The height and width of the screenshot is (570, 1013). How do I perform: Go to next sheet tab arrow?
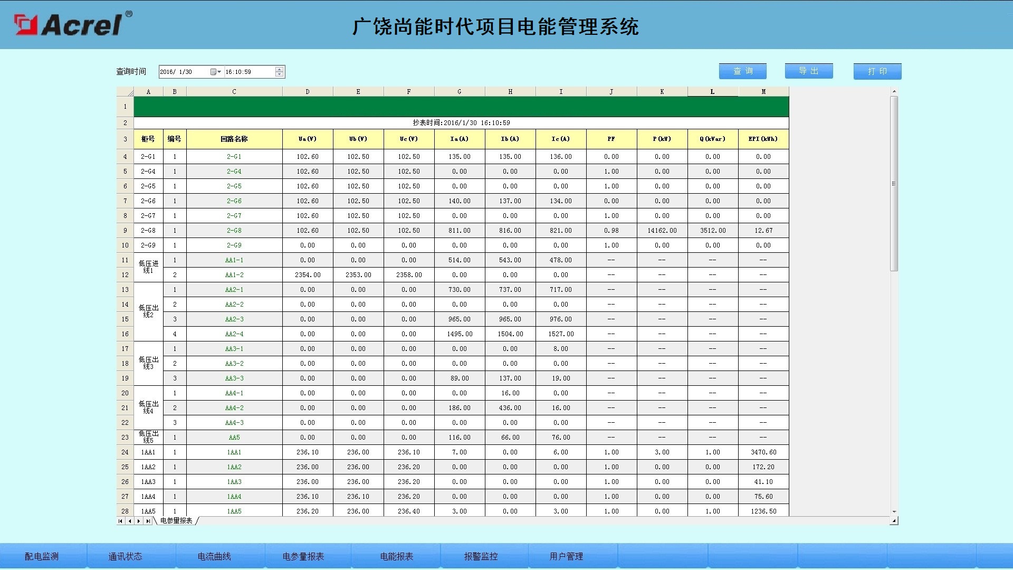click(139, 521)
